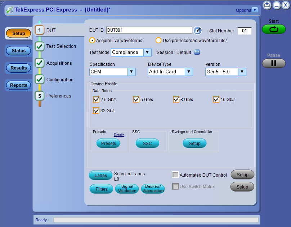Click the DUT ID edit pencil icon
This screenshot has width=291, height=227.
tap(197, 31)
